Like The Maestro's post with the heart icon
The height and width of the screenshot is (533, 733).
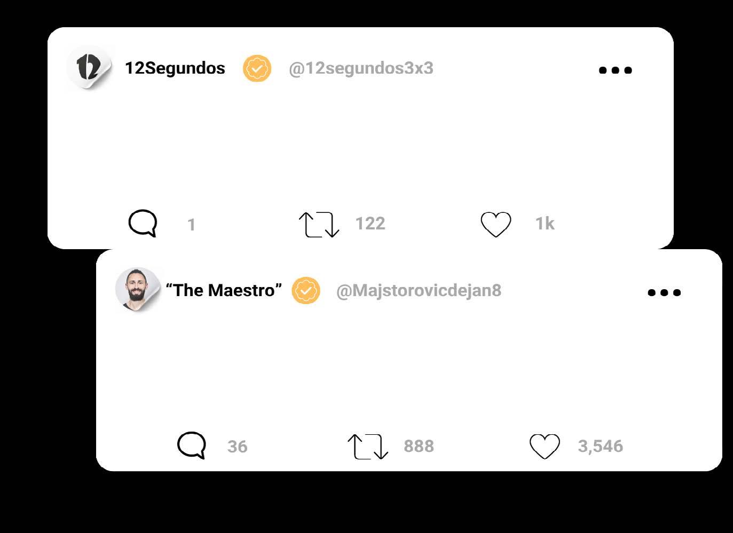click(544, 446)
